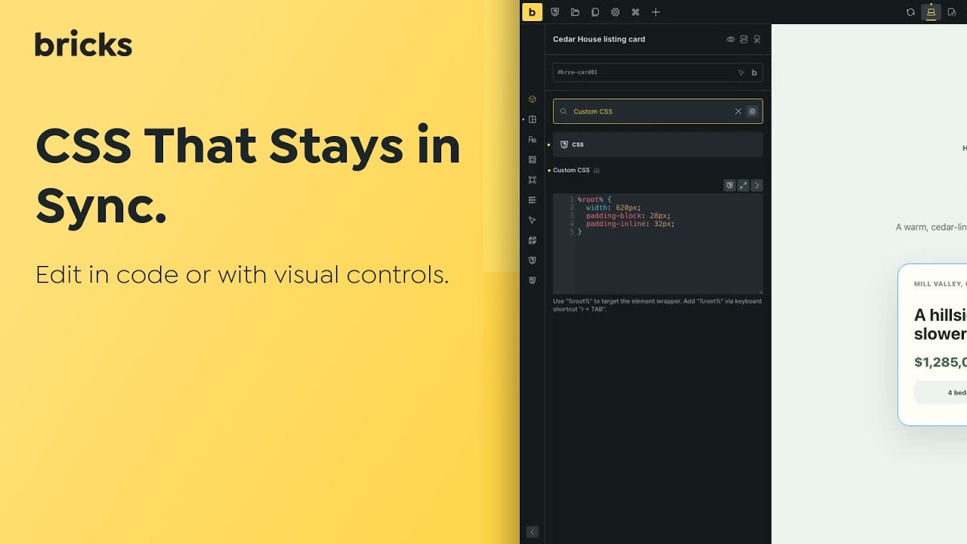Screen dimensions: 967x544
Task: Click the stacked components icon in panel header
Action: coord(743,39)
